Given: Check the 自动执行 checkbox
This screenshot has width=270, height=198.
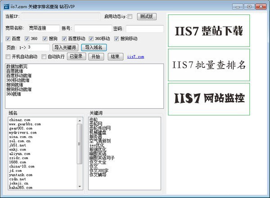Looking at the screenshot, I should point(44,57).
